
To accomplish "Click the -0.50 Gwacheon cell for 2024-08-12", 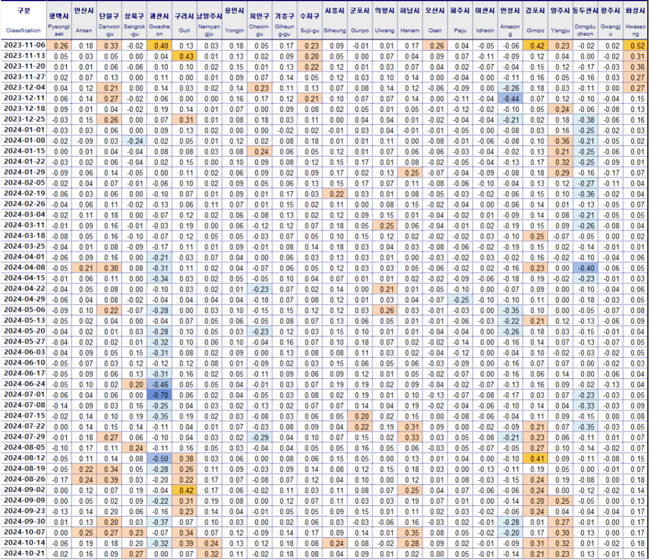I will click(160, 458).
